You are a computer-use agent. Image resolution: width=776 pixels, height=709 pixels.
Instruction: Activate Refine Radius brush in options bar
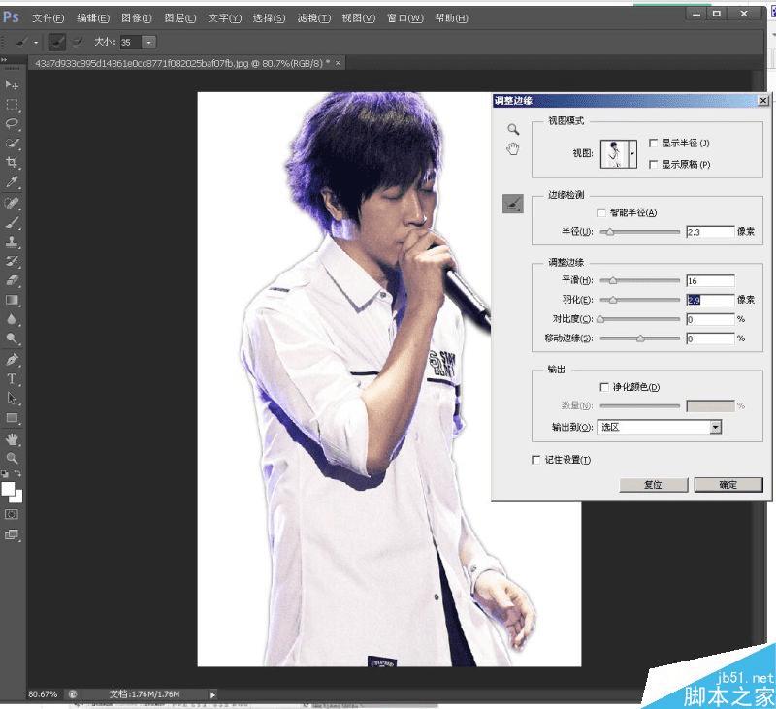click(57, 42)
